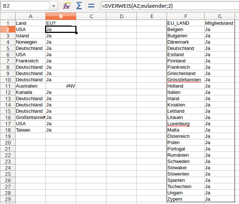Select the 'Italien' cell
Screen dimensions: 239x204
tap(186, 92)
